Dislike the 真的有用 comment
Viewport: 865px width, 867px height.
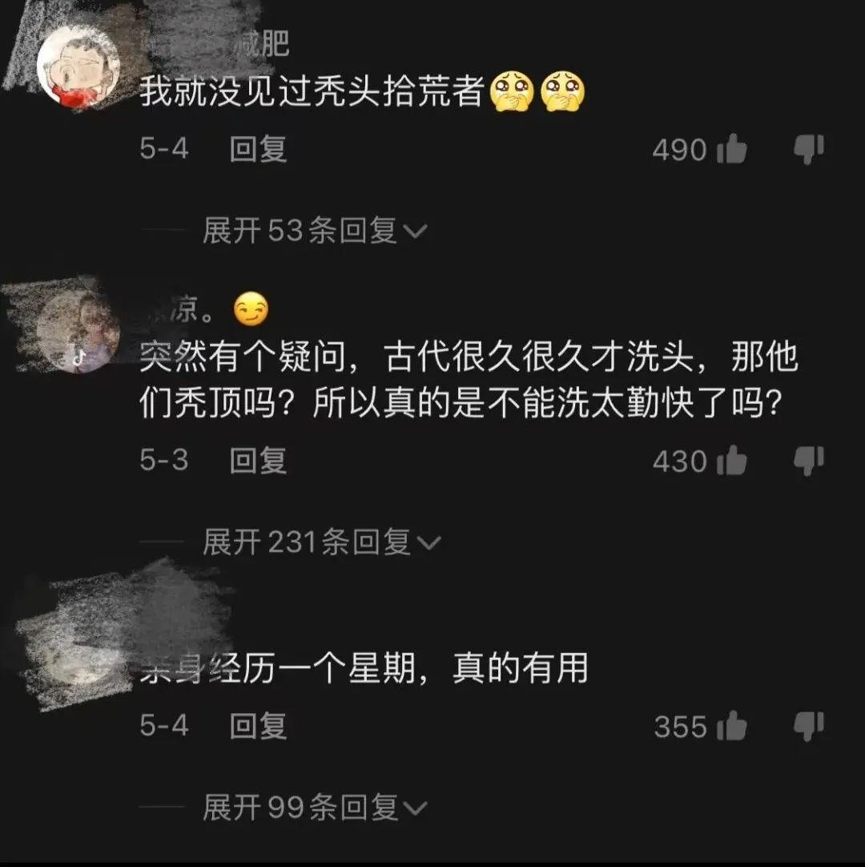tap(809, 725)
